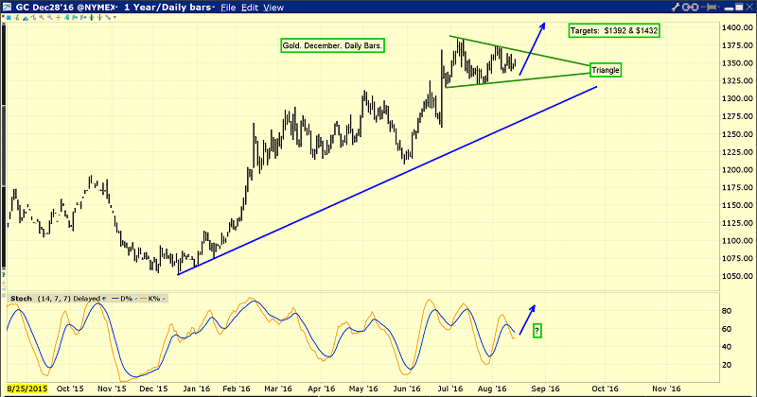Minimize the chart window
This screenshot has height=397, width=757.
pyautogui.click(x=729, y=9)
